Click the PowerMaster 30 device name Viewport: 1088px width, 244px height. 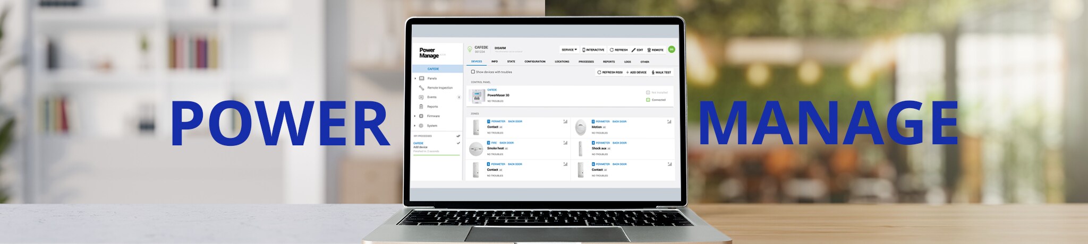pyautogui.click(x=498, y=95)
